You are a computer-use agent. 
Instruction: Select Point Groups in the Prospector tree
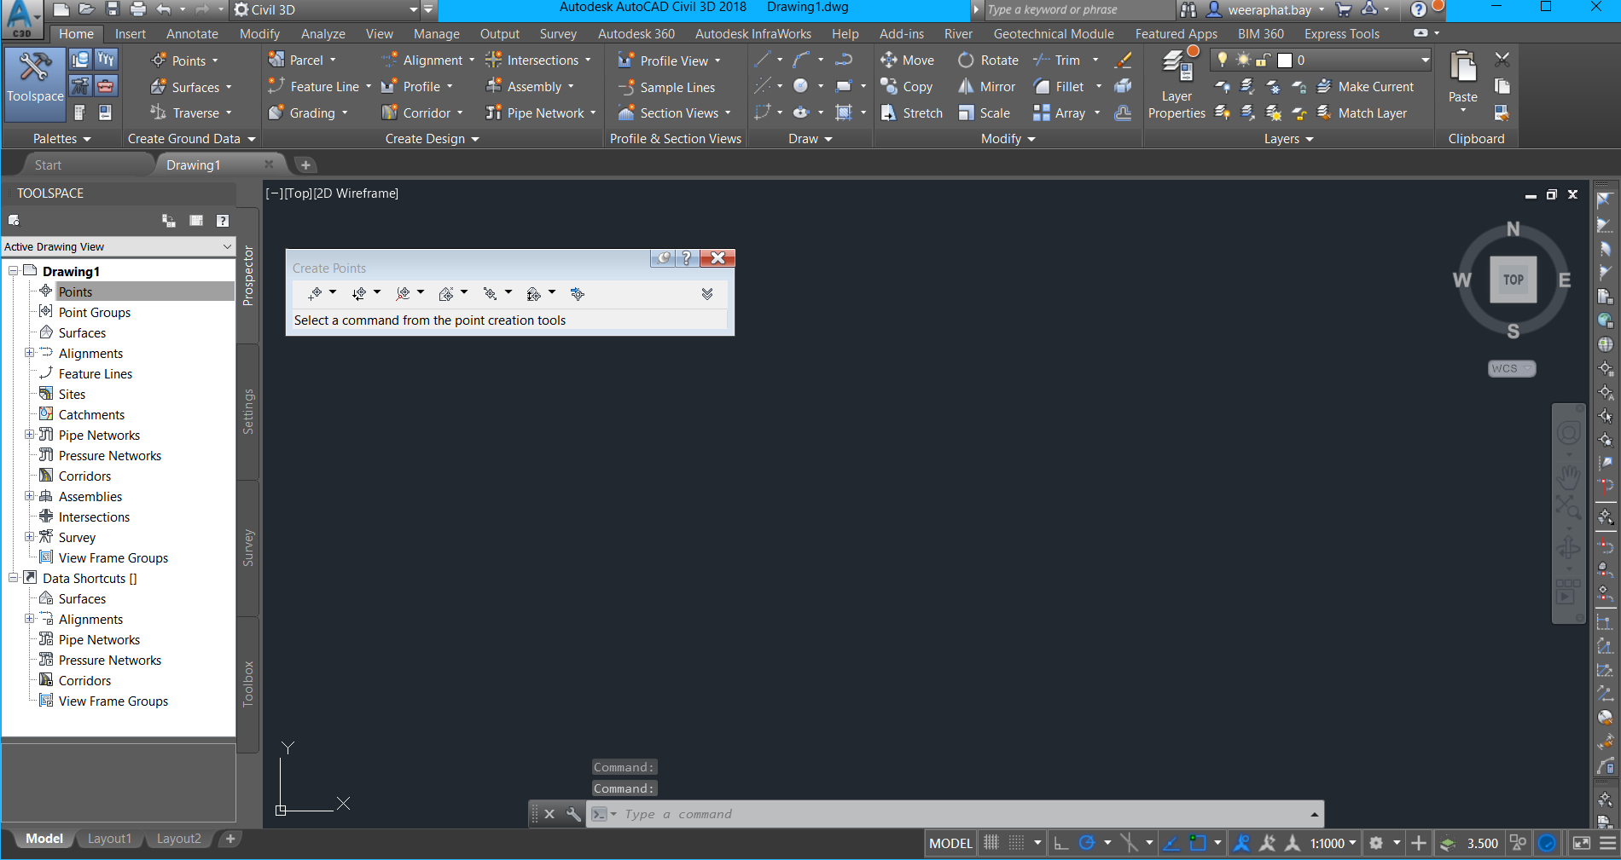pos(95,312)
